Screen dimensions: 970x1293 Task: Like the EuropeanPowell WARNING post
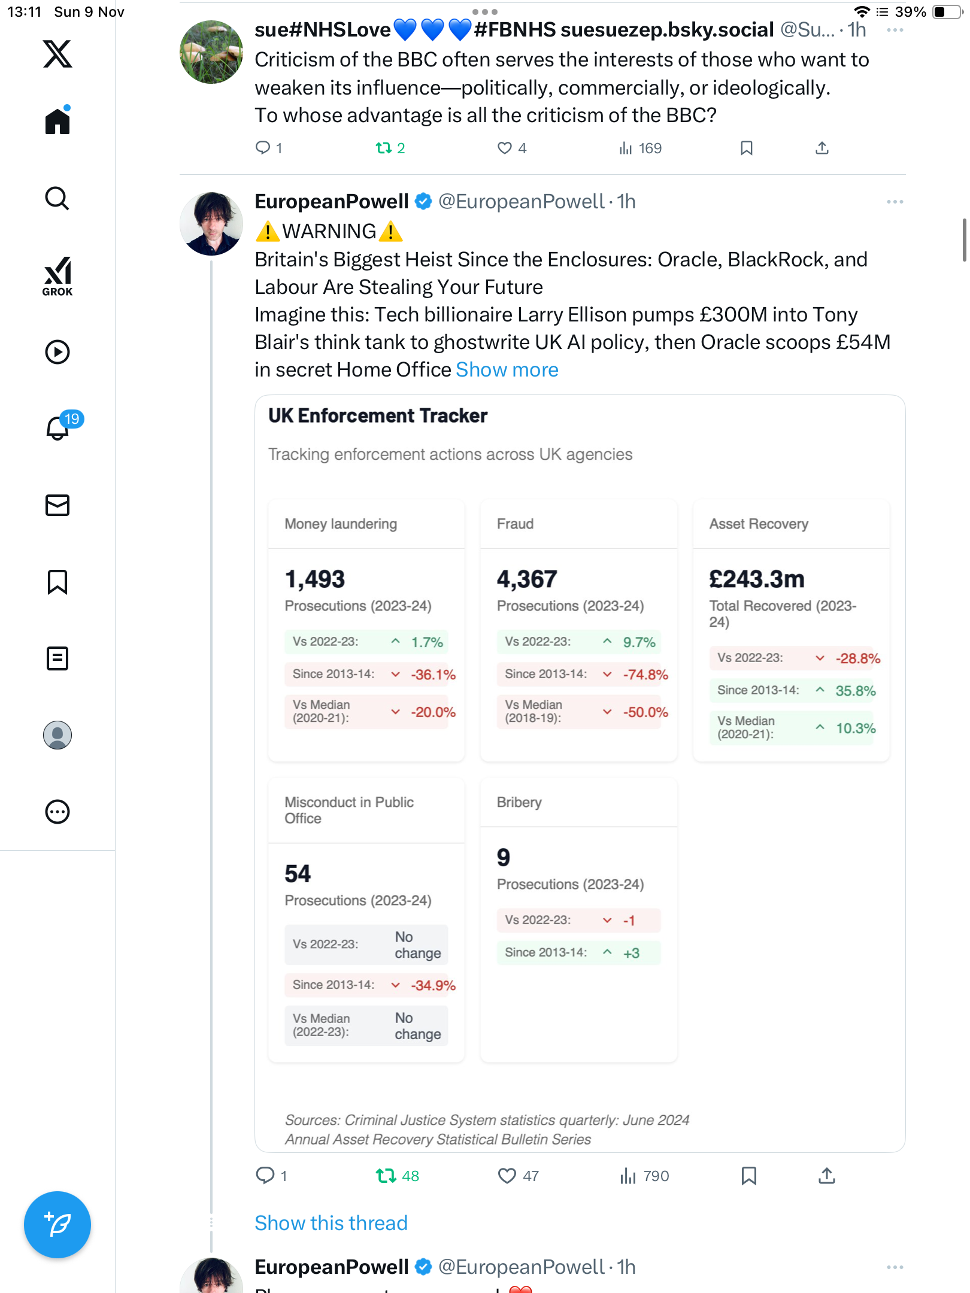tap(507, 1176)
